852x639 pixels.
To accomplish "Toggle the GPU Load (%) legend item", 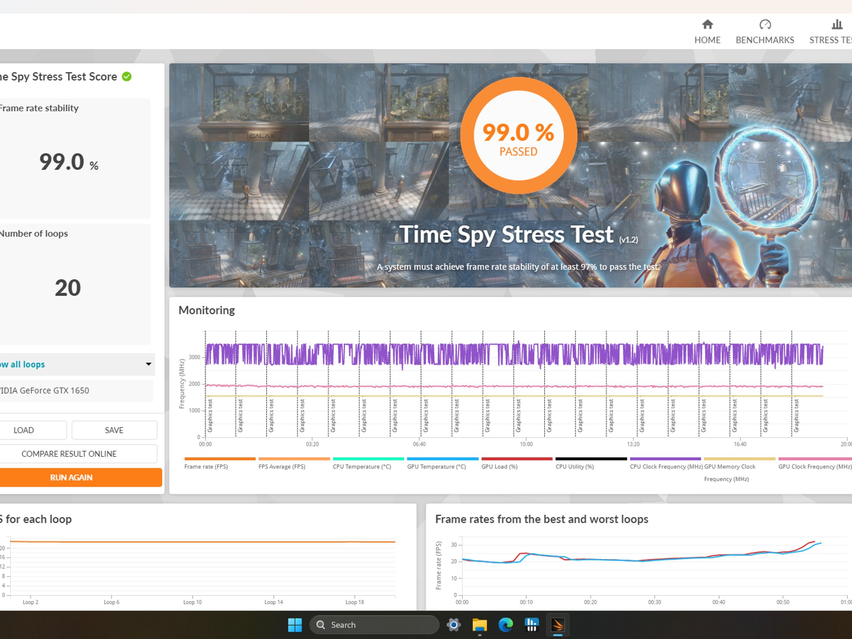I will [x=517, y=463].
